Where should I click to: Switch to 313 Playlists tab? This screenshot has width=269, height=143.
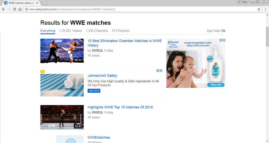121,31
